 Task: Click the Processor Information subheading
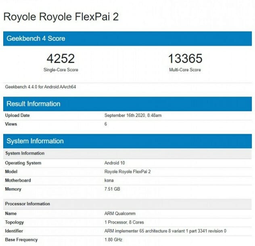27,204
